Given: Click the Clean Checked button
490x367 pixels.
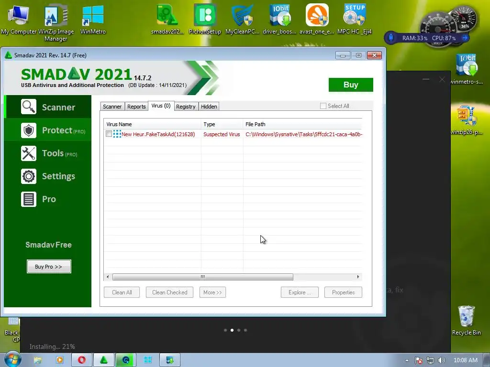Looking at the screenshot, I should pos(170,292).
